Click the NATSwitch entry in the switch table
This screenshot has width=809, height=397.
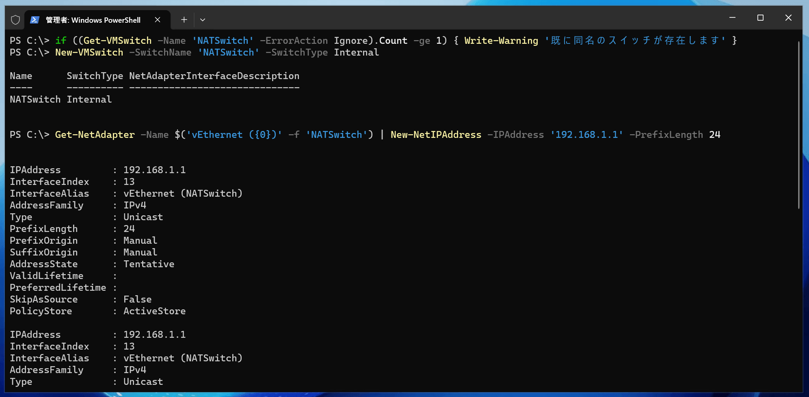(x=35, y=99)
